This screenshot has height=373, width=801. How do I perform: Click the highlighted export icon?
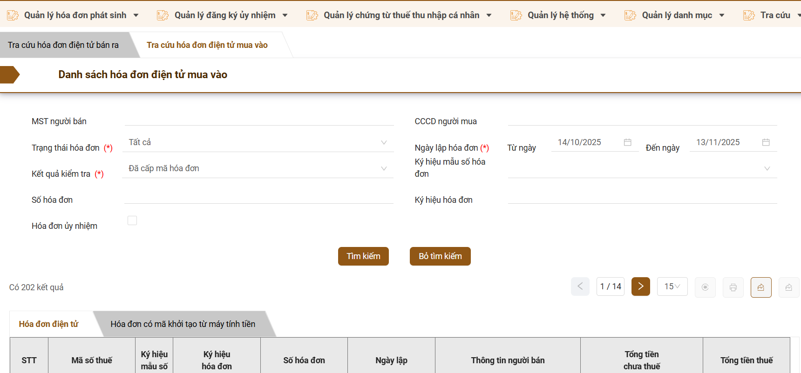761,287
